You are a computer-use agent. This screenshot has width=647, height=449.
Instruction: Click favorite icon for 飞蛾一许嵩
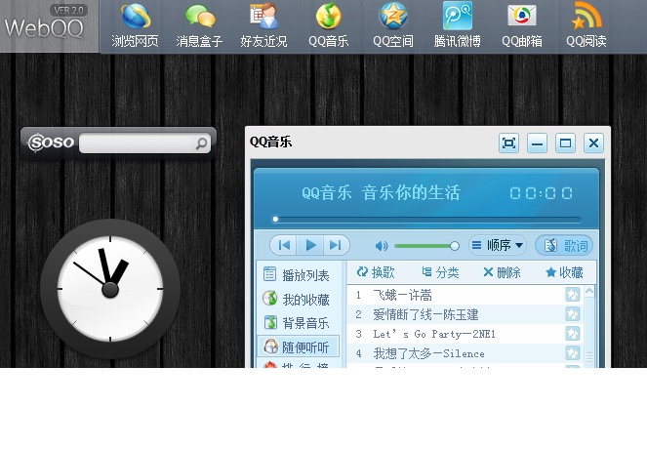click(x=572, y=295)
